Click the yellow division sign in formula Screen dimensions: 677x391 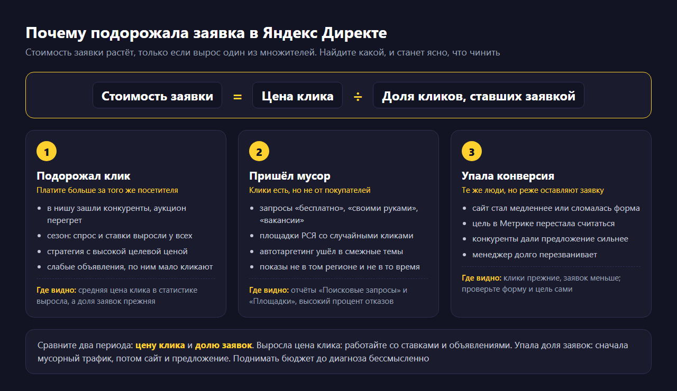(x=358, y=96)
